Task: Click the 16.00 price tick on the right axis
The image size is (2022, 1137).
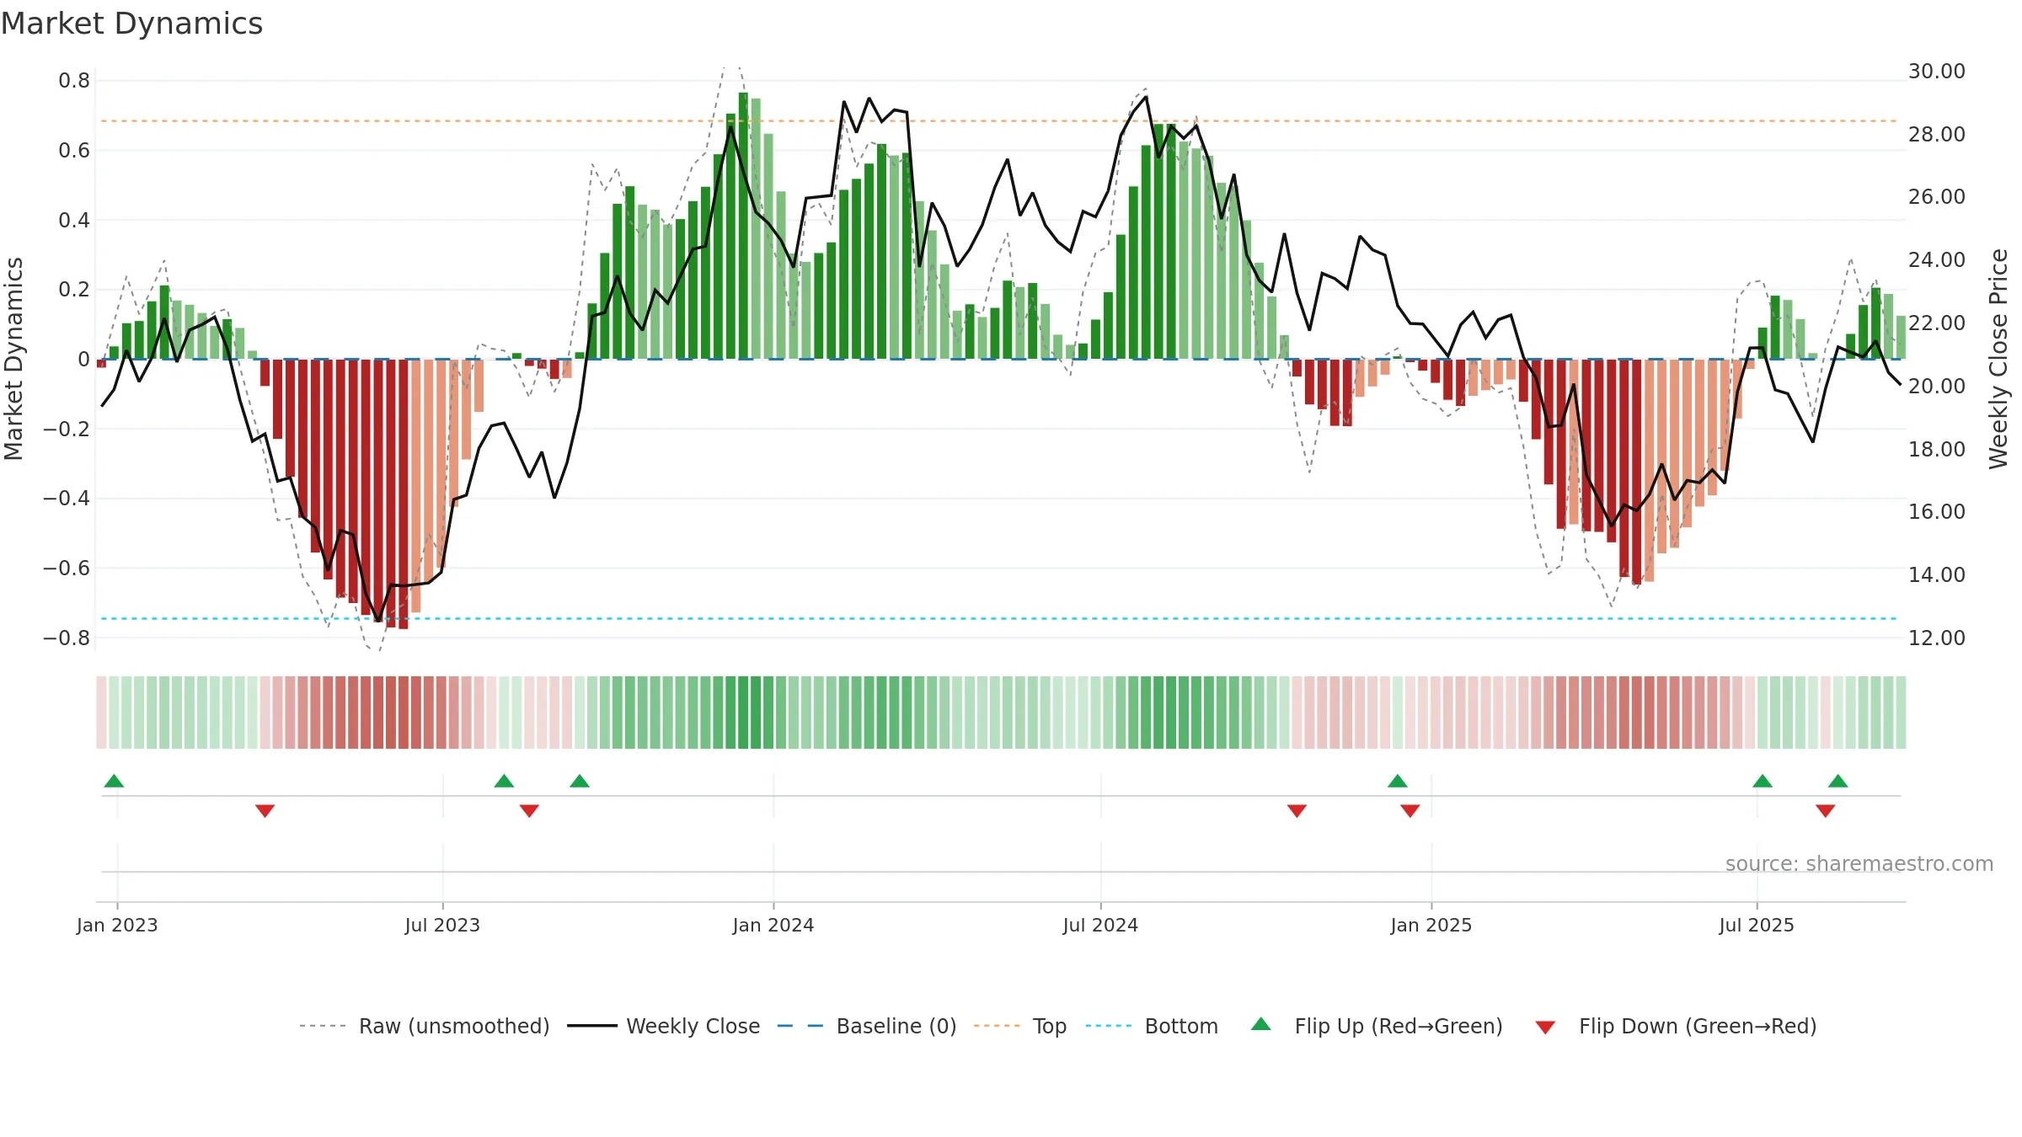Action: pos(1937,512)
